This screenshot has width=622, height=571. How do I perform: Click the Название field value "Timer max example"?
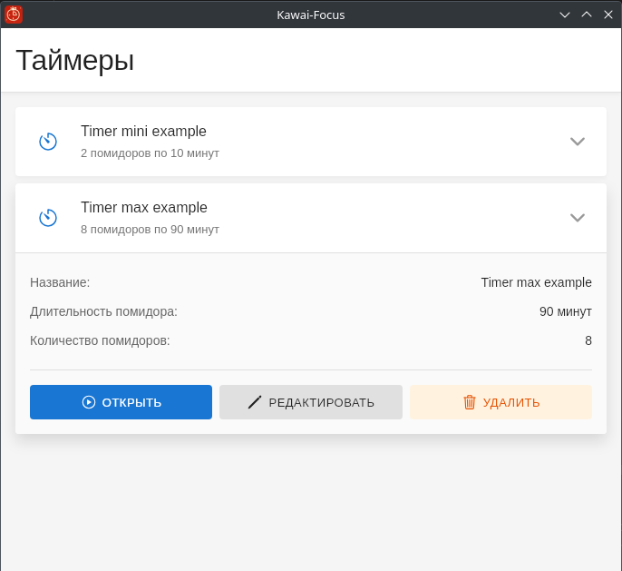[536, 282]
